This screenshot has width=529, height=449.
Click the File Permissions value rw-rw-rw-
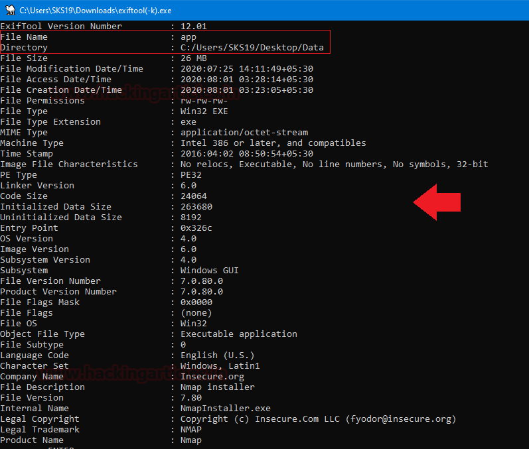204,101
